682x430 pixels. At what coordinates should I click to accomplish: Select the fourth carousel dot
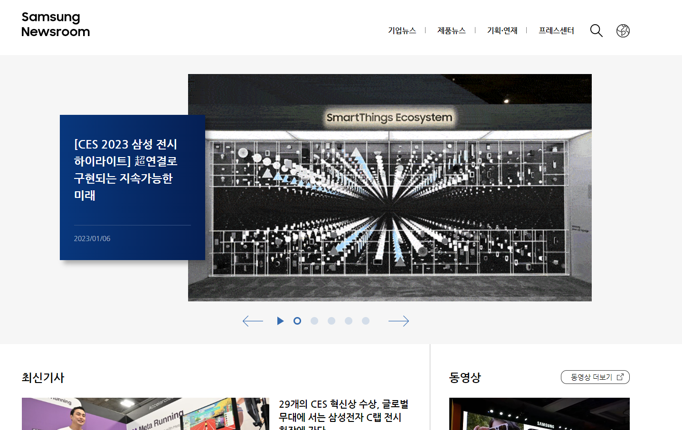pos(349,321)
